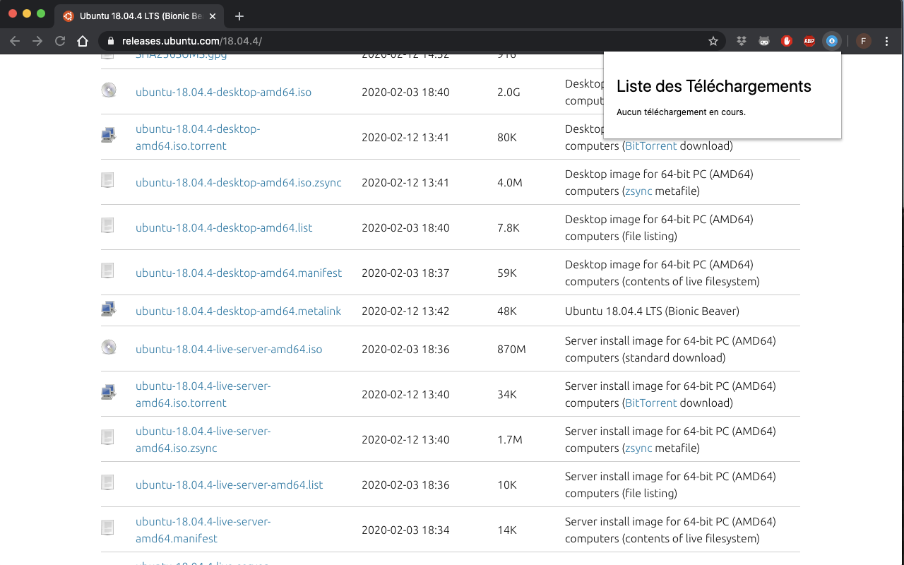Viewport: 904px width, 565px height.
Task: Open a new tab with the plus button
Action: click(239, 16)
